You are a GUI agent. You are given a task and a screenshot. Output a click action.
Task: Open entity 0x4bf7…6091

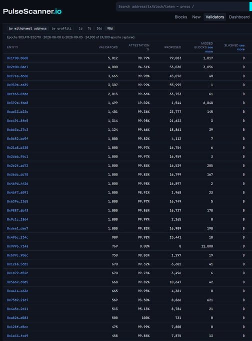tap(17, 193)
